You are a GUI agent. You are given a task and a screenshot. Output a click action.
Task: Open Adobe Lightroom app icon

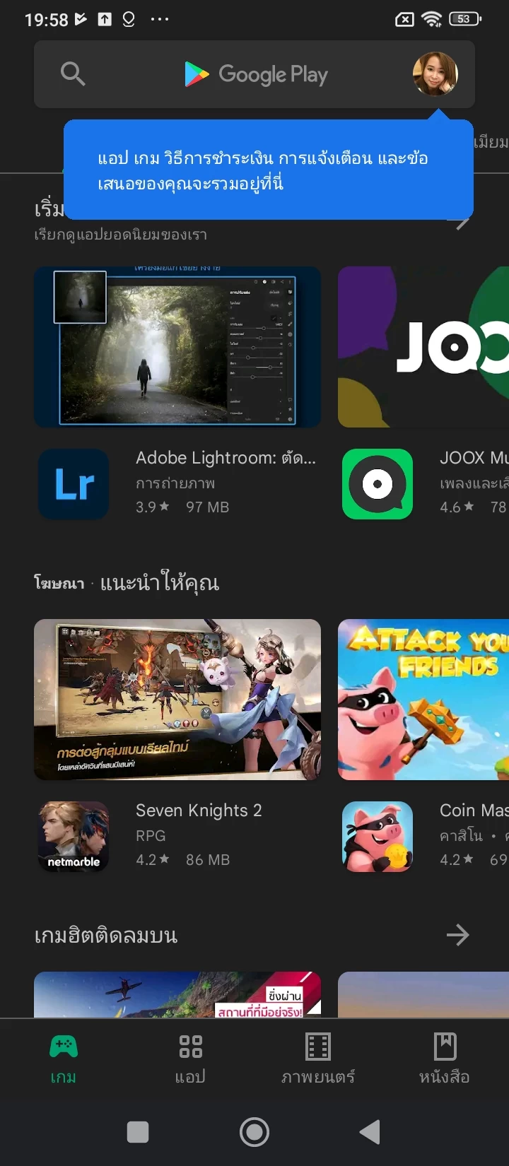pos(74,484)
